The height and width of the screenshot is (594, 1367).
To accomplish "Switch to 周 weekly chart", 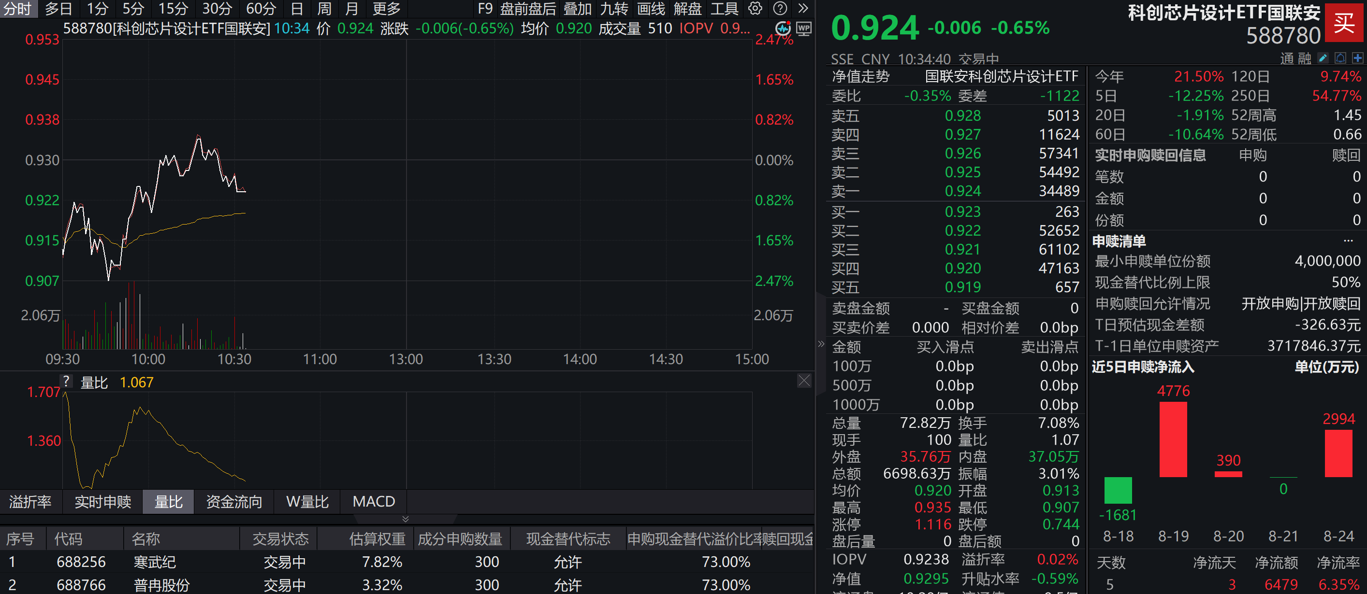I will [324, 9].
